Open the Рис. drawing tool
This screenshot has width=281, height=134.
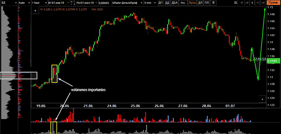[x=184, y=3]
